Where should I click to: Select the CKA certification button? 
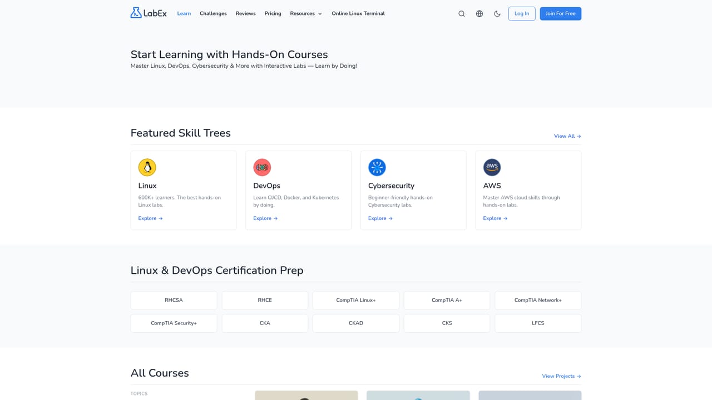coord(265,323)
